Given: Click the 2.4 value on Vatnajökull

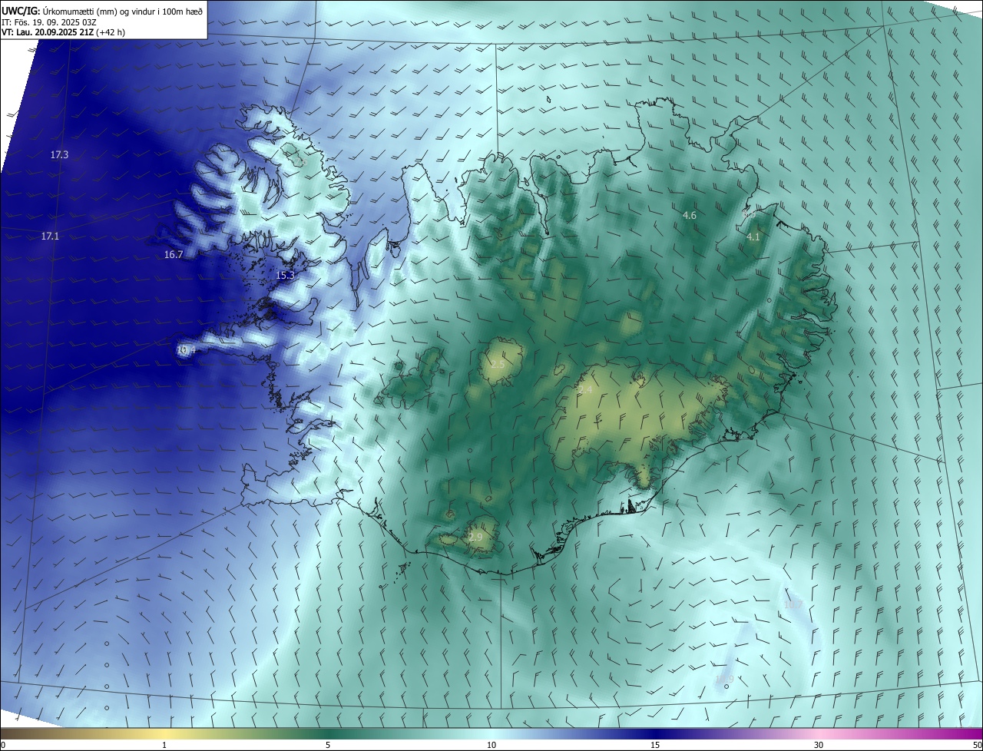Looking at the screenshot, I should (x=585, y=390).
